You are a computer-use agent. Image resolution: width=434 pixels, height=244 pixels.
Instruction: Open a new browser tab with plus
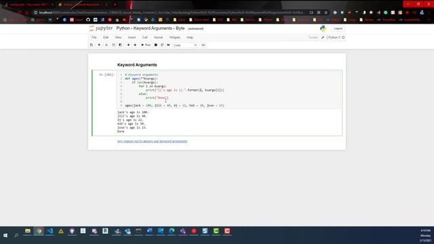[x=115, y=5]
